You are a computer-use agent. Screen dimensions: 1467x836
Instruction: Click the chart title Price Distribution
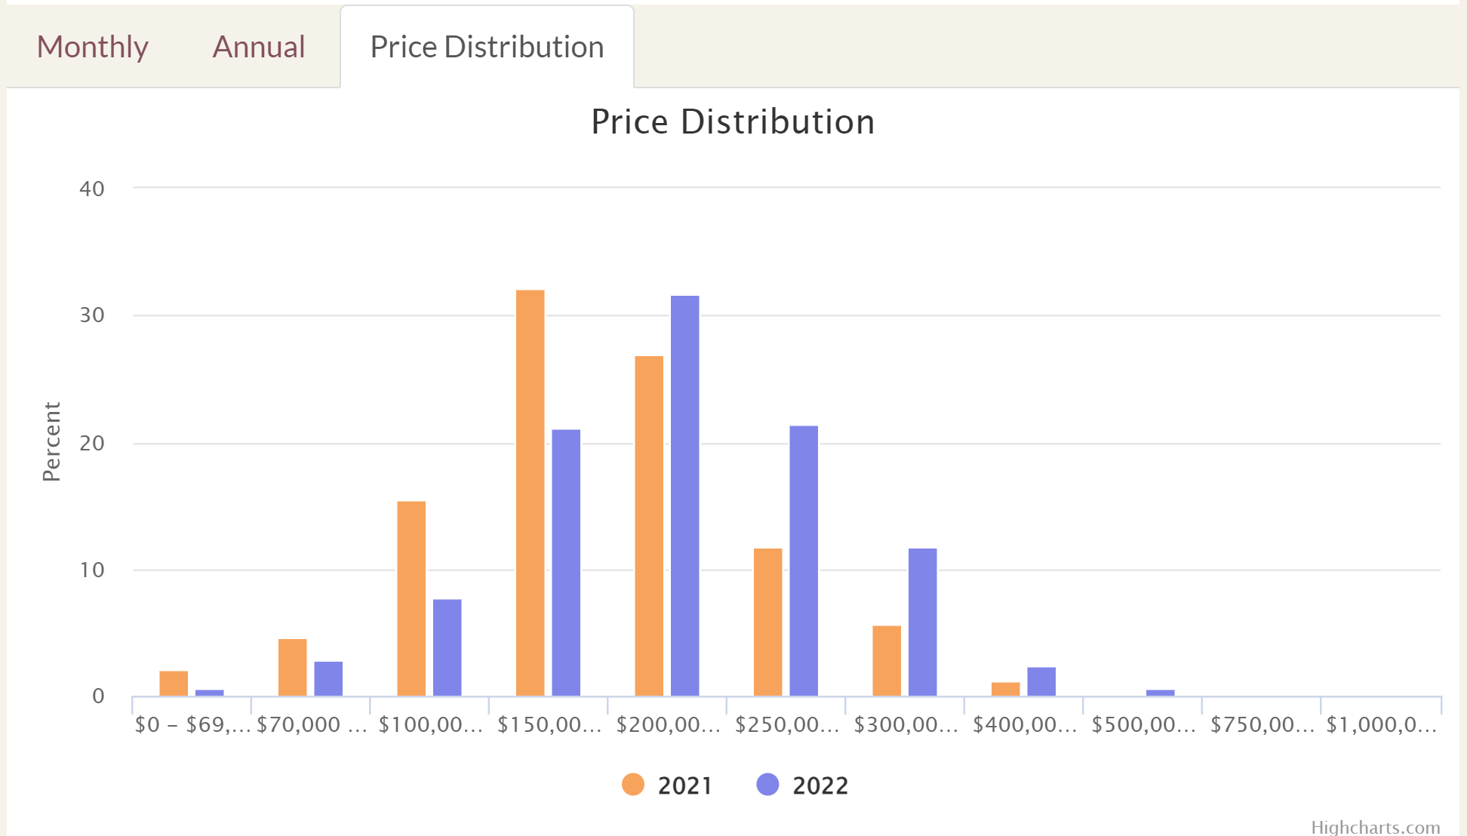pyautogui.click(x=732, y=121)
